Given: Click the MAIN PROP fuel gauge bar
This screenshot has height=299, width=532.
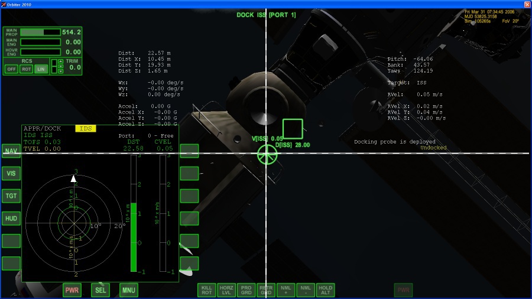Looking at the screenshot, I should (x=40, y=32).
